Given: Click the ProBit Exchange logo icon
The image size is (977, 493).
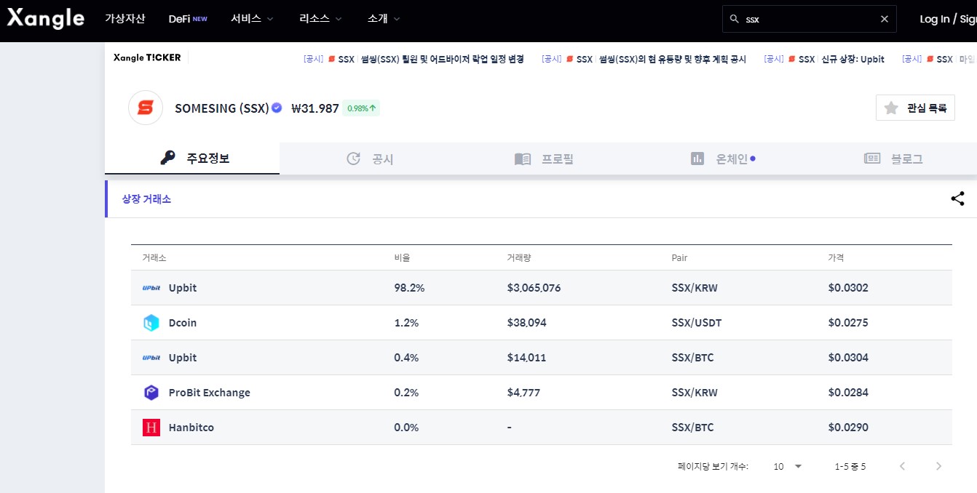Looking at the screenshot, I should click(x=151, y=393).
